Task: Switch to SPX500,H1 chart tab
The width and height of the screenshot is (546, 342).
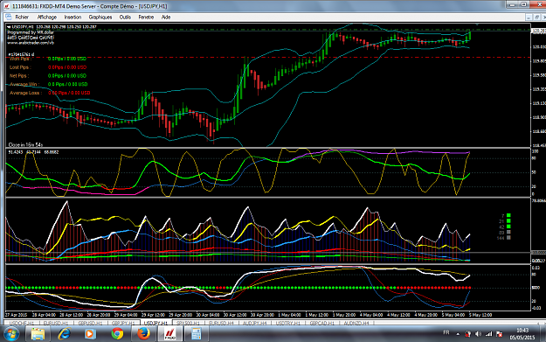Action: point(188,323)
